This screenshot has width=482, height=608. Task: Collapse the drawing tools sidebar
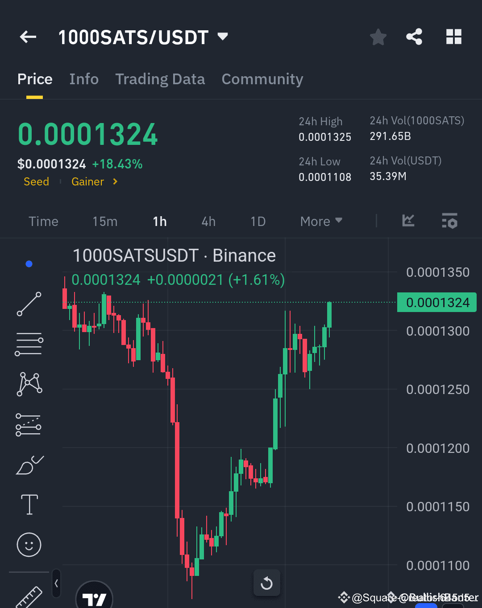(x=56, y=583)
